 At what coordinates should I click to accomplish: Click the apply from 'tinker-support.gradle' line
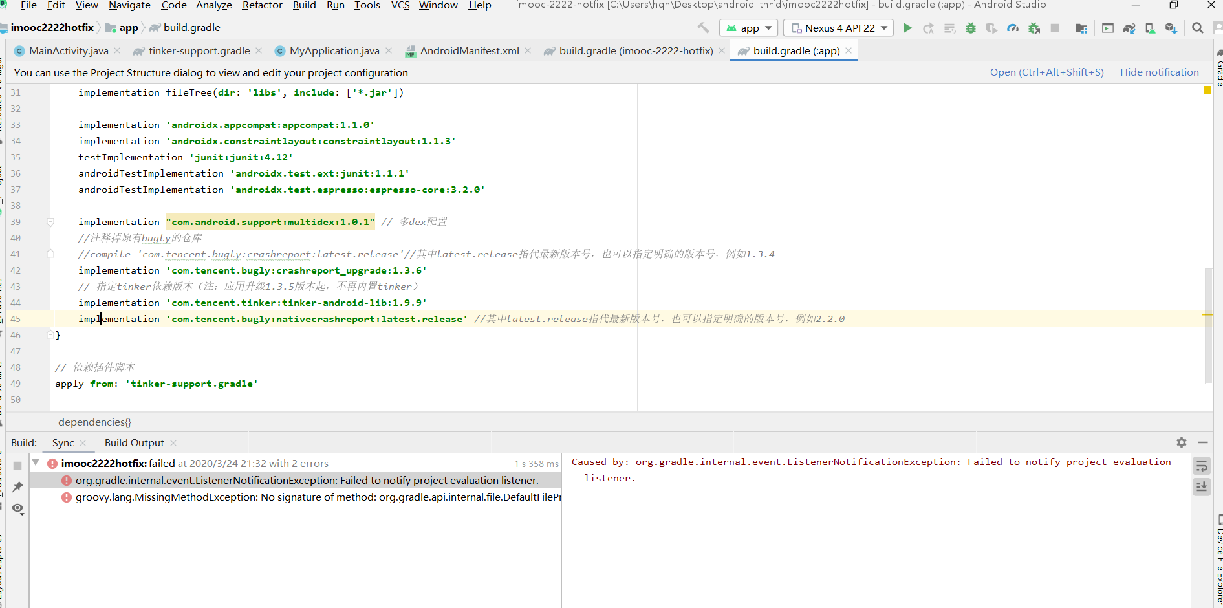coord(157,384)
